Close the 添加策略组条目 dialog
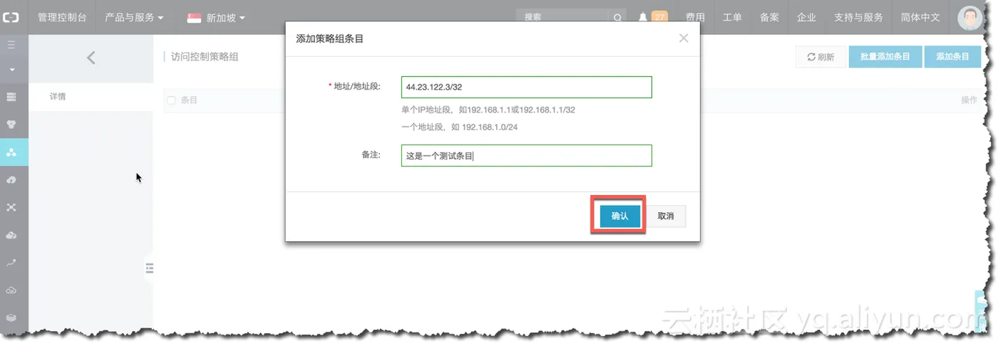Screen dimensions: 998x343 (x=684, y=38)
